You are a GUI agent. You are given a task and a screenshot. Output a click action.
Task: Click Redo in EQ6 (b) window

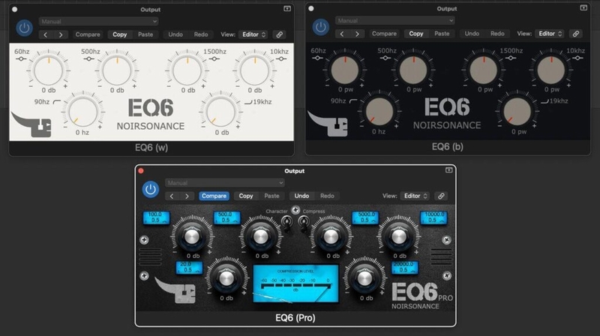[497, 34]
